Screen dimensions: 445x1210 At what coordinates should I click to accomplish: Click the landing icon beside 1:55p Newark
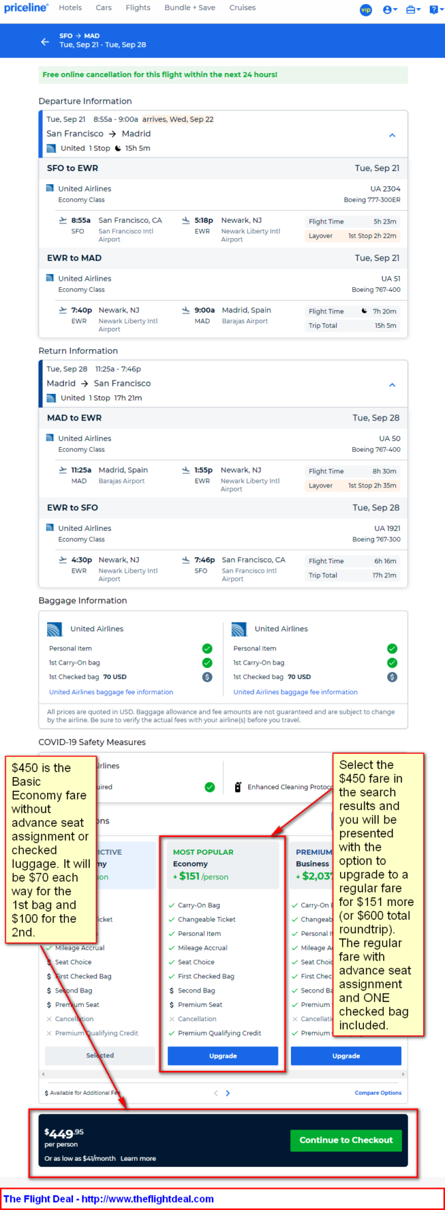point(186,470)
